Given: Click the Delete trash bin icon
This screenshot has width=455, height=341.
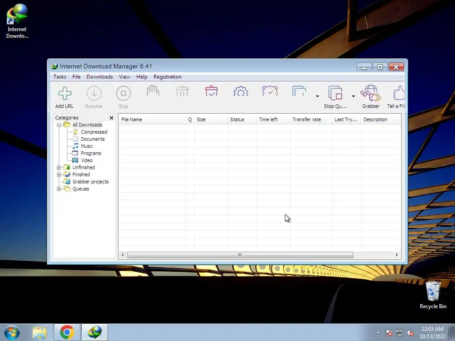Looking at the screenshot, I should [182, 91].
